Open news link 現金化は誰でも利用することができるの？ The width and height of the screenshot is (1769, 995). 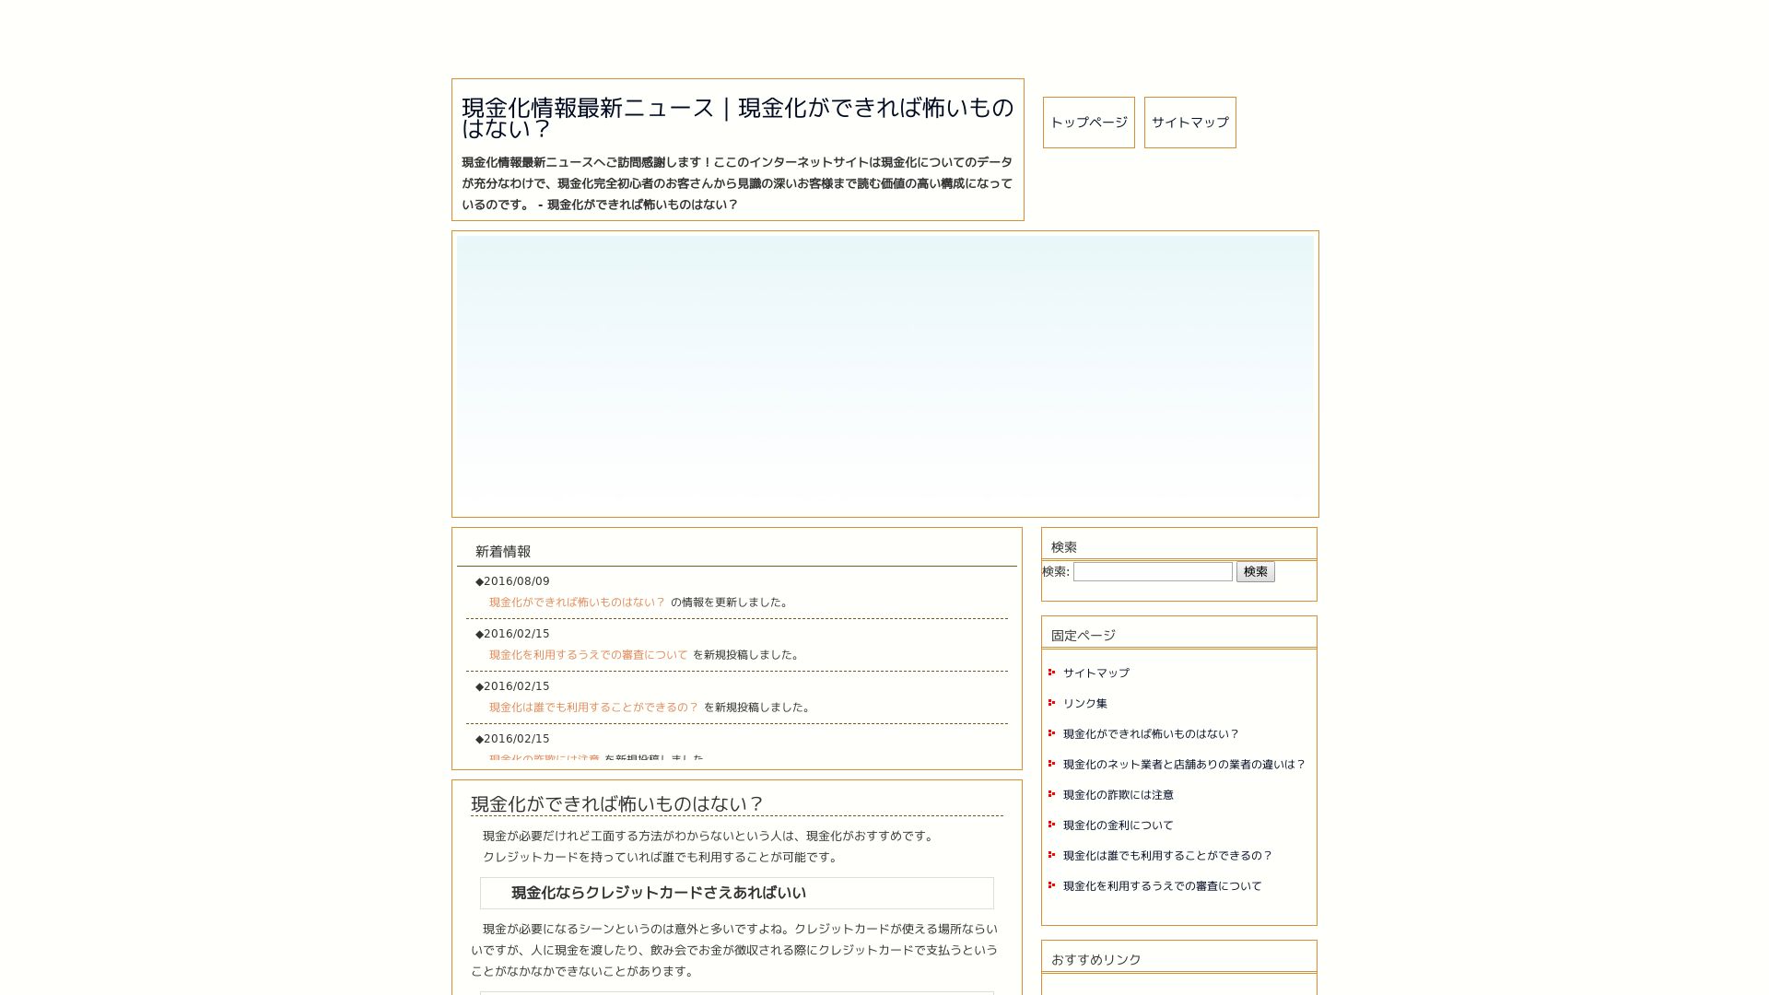593,708
